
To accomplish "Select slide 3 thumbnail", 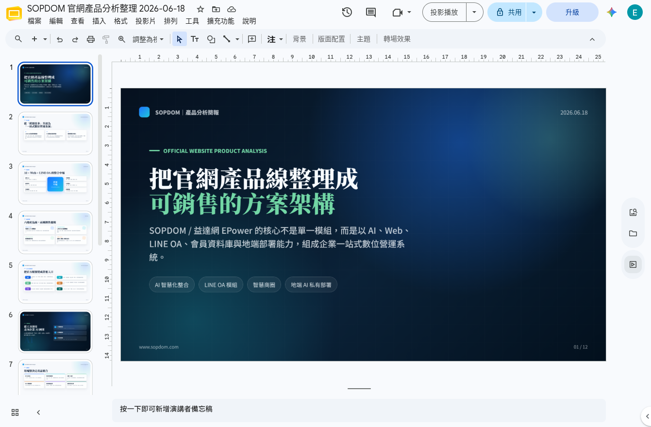I will (55, 183).
